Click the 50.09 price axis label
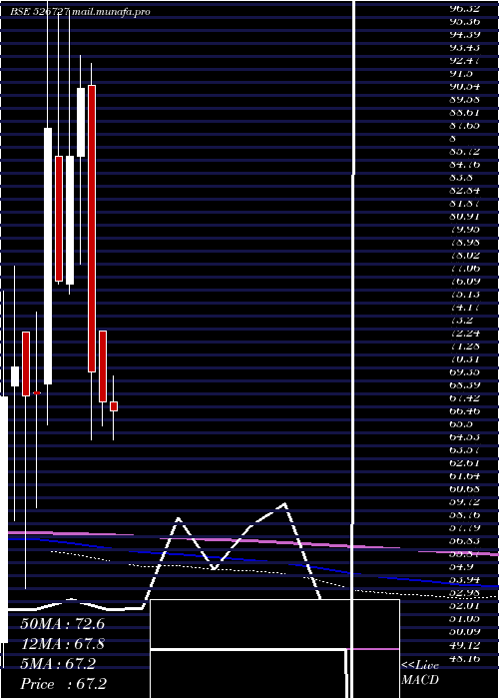Screen dimensions: 499x699 tap(464, 632)
